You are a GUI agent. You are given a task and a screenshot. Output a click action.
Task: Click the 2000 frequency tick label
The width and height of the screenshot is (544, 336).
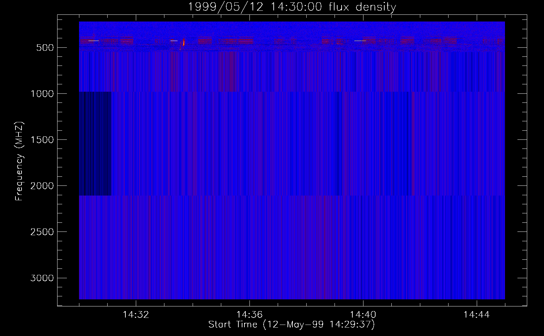(42, 186)
